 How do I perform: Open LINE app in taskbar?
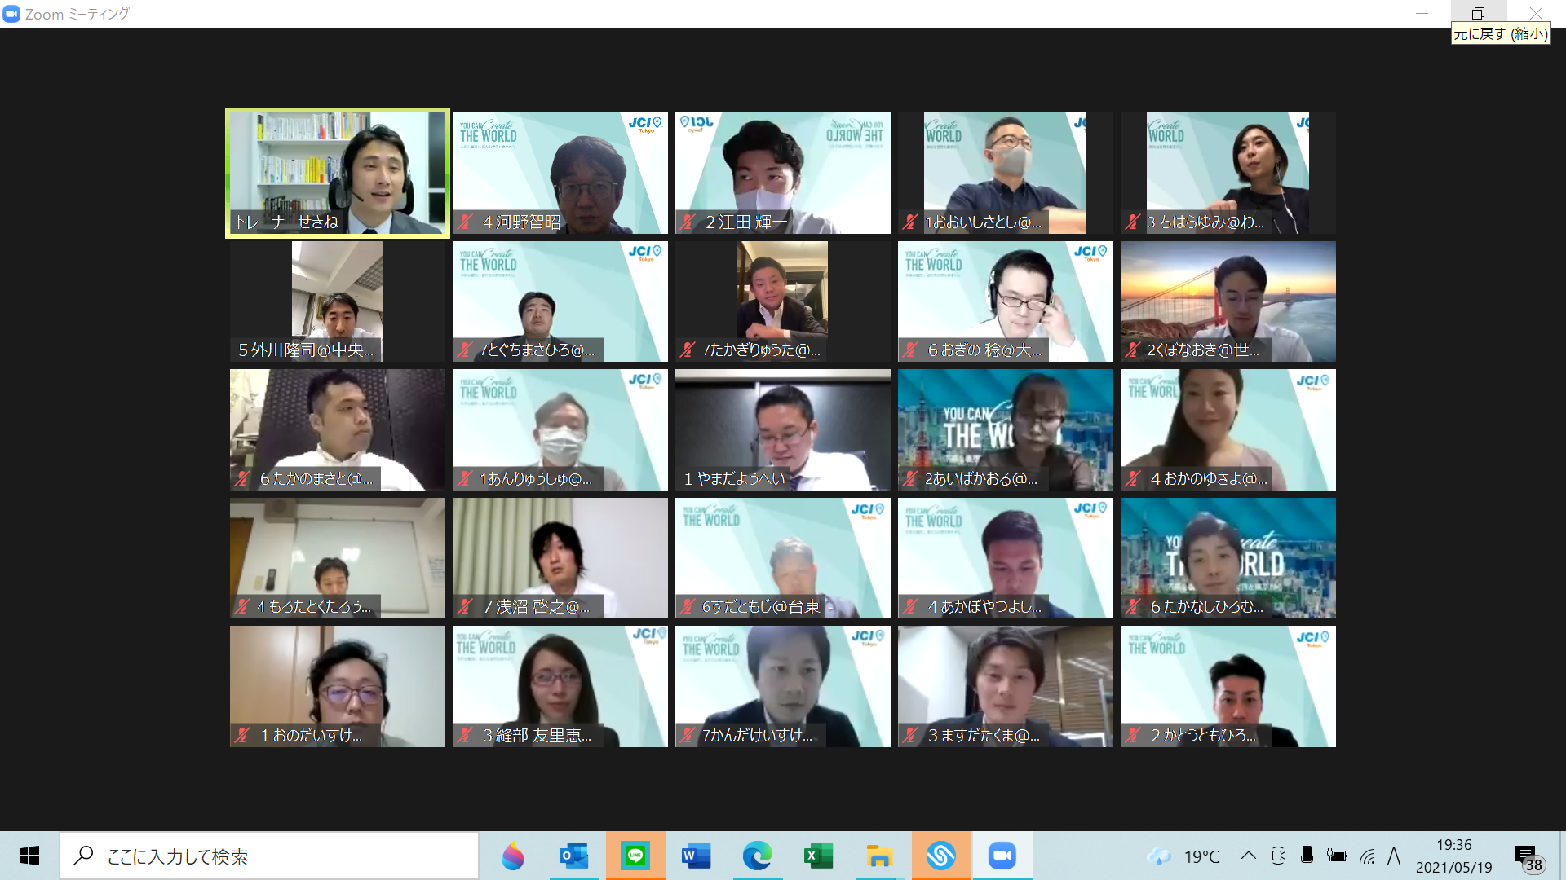635,856
